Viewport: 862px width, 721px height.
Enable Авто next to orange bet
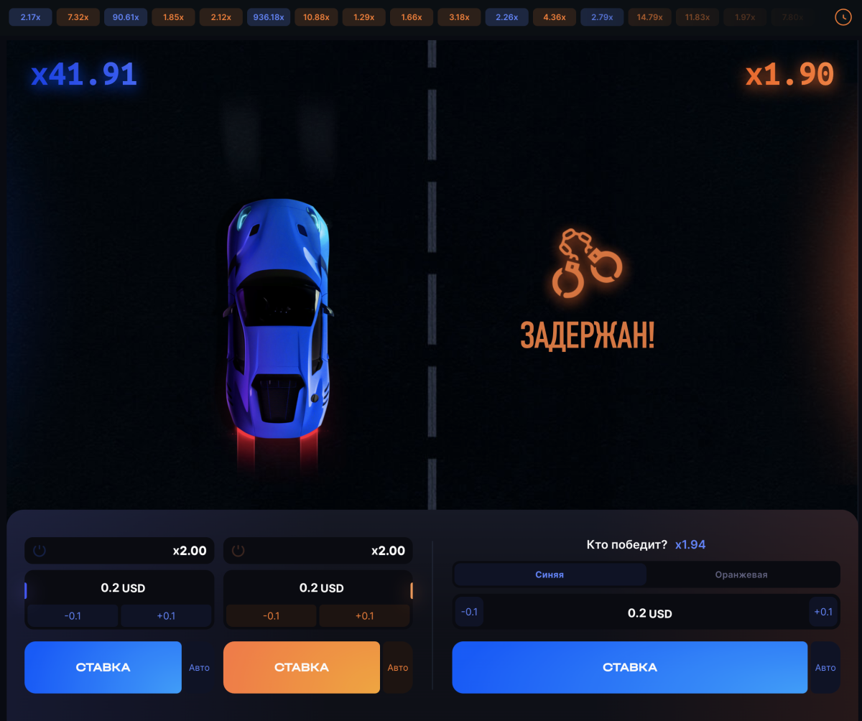[397, 667]
